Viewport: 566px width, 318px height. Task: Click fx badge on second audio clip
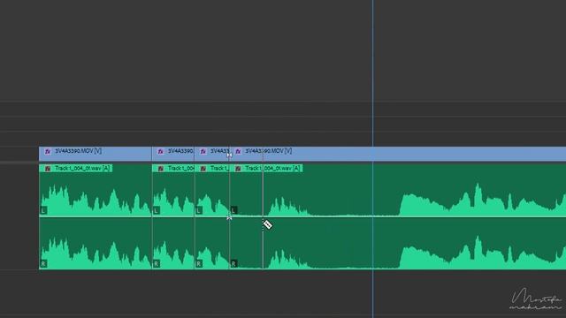click(161, 169)
